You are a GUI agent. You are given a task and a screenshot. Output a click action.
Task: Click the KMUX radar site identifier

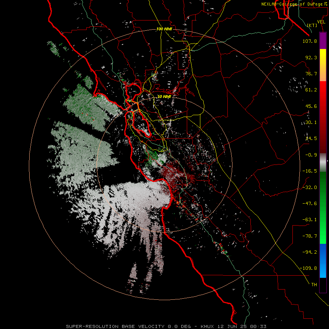208,326
